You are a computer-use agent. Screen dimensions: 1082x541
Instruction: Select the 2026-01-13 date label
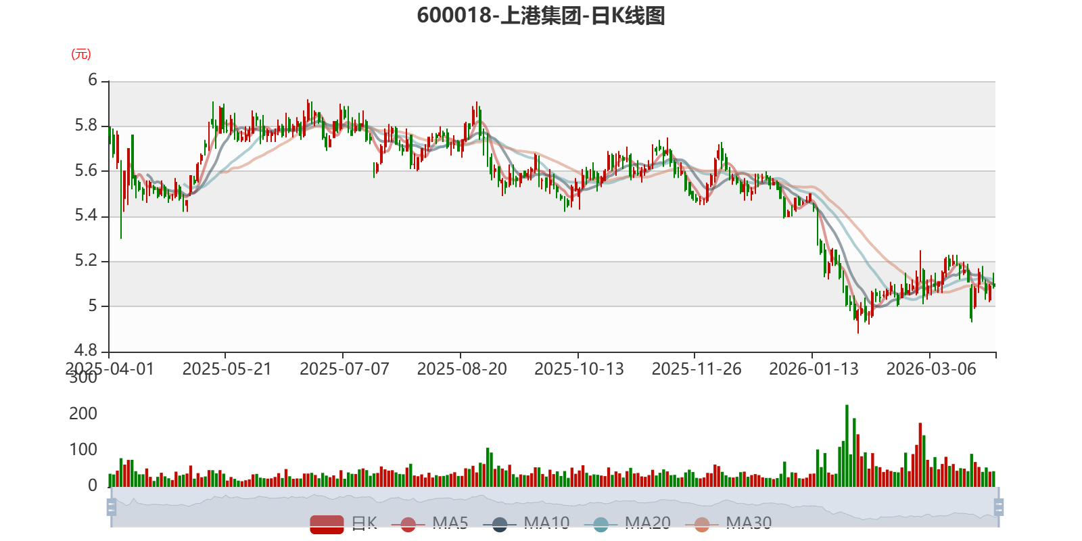[x=814, y=369]
